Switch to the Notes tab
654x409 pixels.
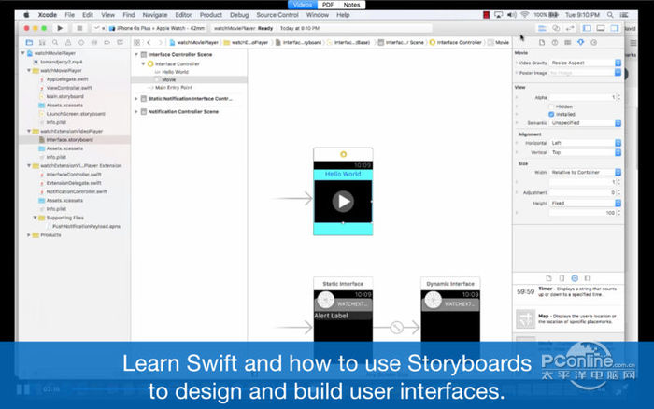pos(351,5)
